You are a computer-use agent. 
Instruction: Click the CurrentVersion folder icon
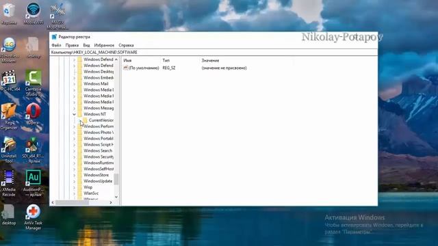click(x=85, y=120)
